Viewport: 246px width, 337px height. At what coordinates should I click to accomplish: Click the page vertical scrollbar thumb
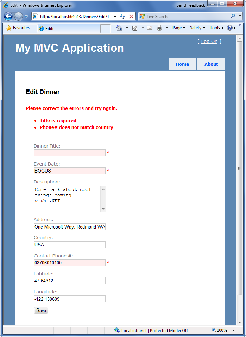coord(239,168)
